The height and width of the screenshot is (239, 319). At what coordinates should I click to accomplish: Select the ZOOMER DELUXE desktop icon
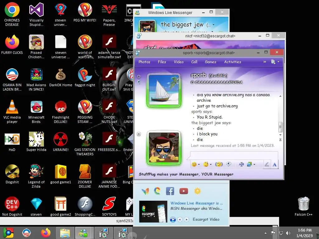coord(85,176)
